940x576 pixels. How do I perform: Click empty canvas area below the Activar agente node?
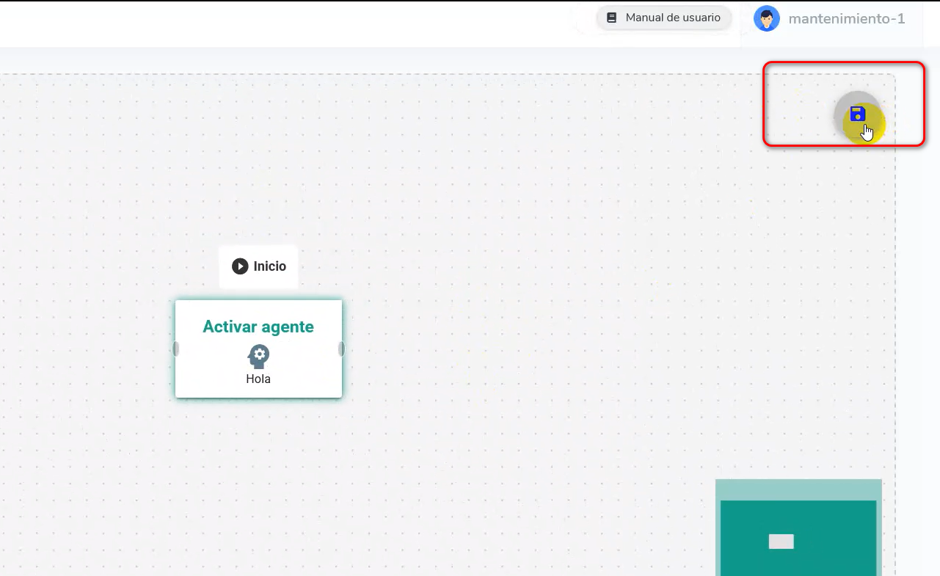[258, 477]
